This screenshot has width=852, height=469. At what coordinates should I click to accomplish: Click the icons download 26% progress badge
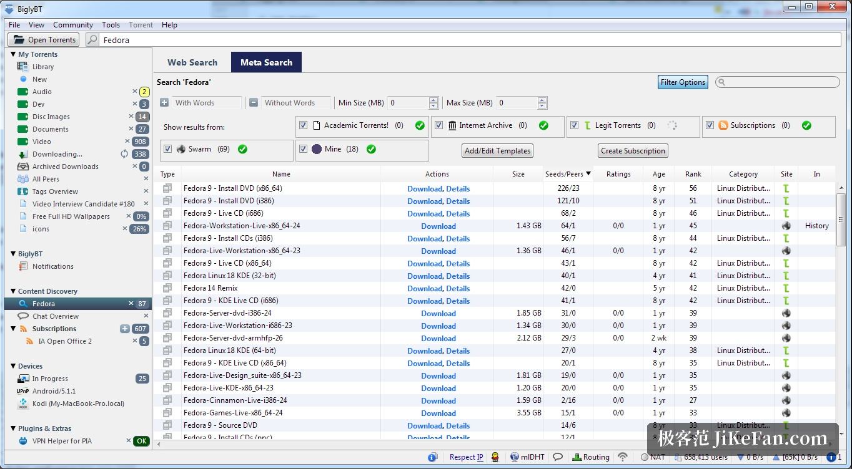point(139,229)
